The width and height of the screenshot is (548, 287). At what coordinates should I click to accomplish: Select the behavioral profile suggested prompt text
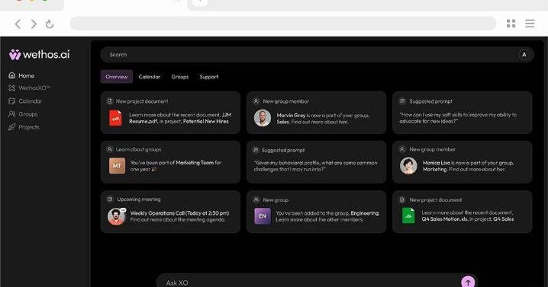point(315,166)
